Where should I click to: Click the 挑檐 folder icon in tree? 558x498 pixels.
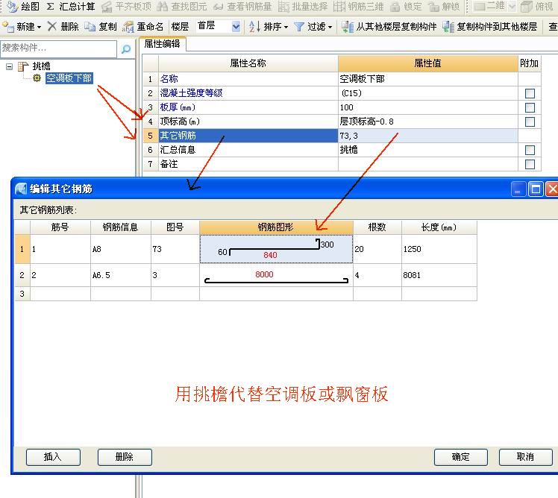(23, 66)
